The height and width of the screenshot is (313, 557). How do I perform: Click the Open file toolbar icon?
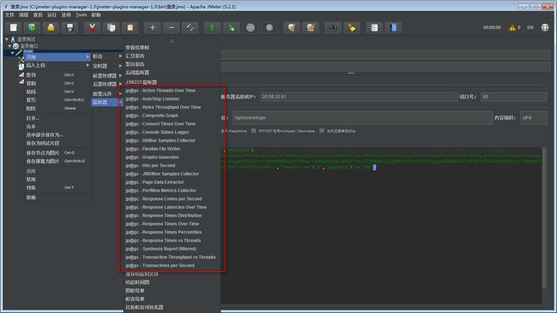(51, 28)
